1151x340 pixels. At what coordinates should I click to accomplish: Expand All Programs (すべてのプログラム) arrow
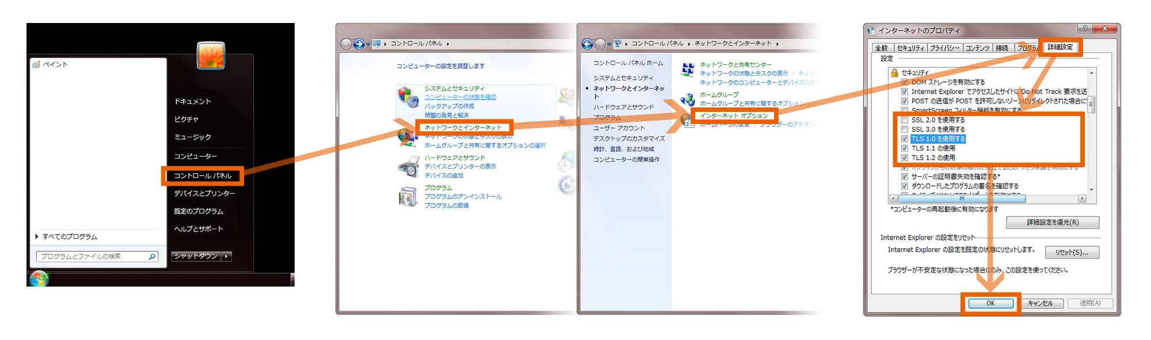coord(37,237)
